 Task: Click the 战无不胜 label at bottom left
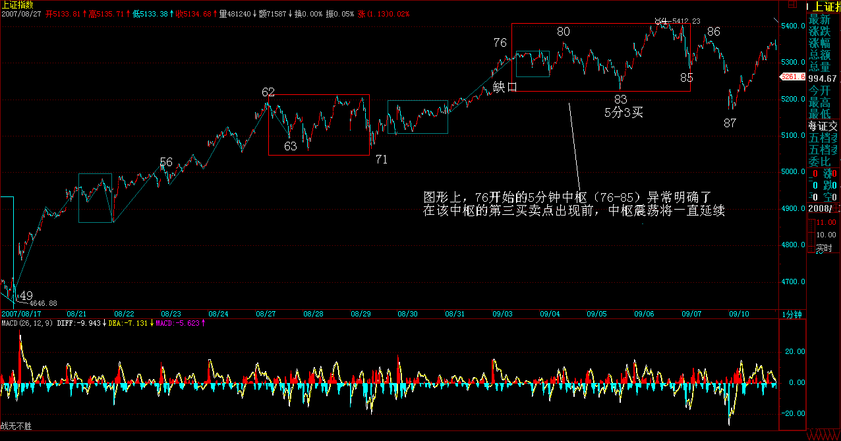pos(16,426)
